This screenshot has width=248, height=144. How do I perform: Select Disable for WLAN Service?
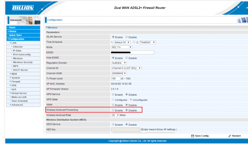point(127,37)
